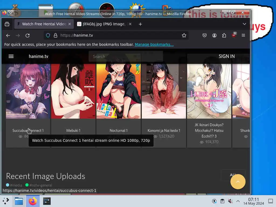Click the SIGN IN button
The height and width of the screenshot is (207, 276).
226,56
